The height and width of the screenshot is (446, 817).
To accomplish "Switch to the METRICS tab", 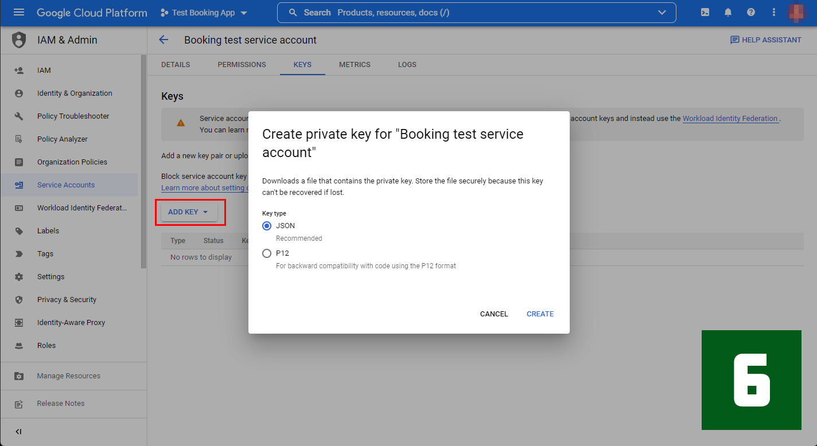I will [355, 65].
